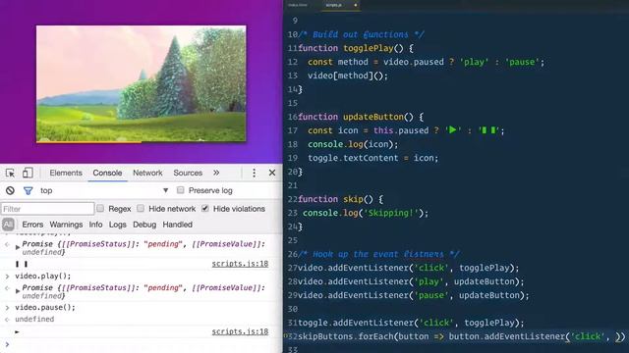Click line 22 function skip() in editor

tap(341, 199)
